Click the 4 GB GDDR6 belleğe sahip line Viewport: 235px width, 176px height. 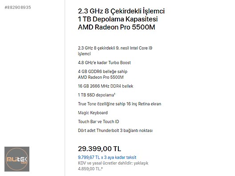pyautogui.click(x=103, y=72)
